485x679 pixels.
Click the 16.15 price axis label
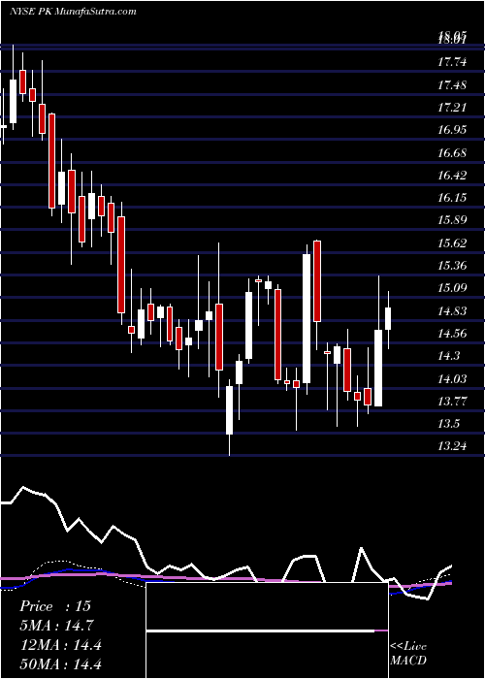click(452, 198)
